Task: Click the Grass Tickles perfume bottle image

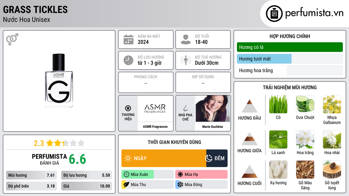Action: [59, 80]
